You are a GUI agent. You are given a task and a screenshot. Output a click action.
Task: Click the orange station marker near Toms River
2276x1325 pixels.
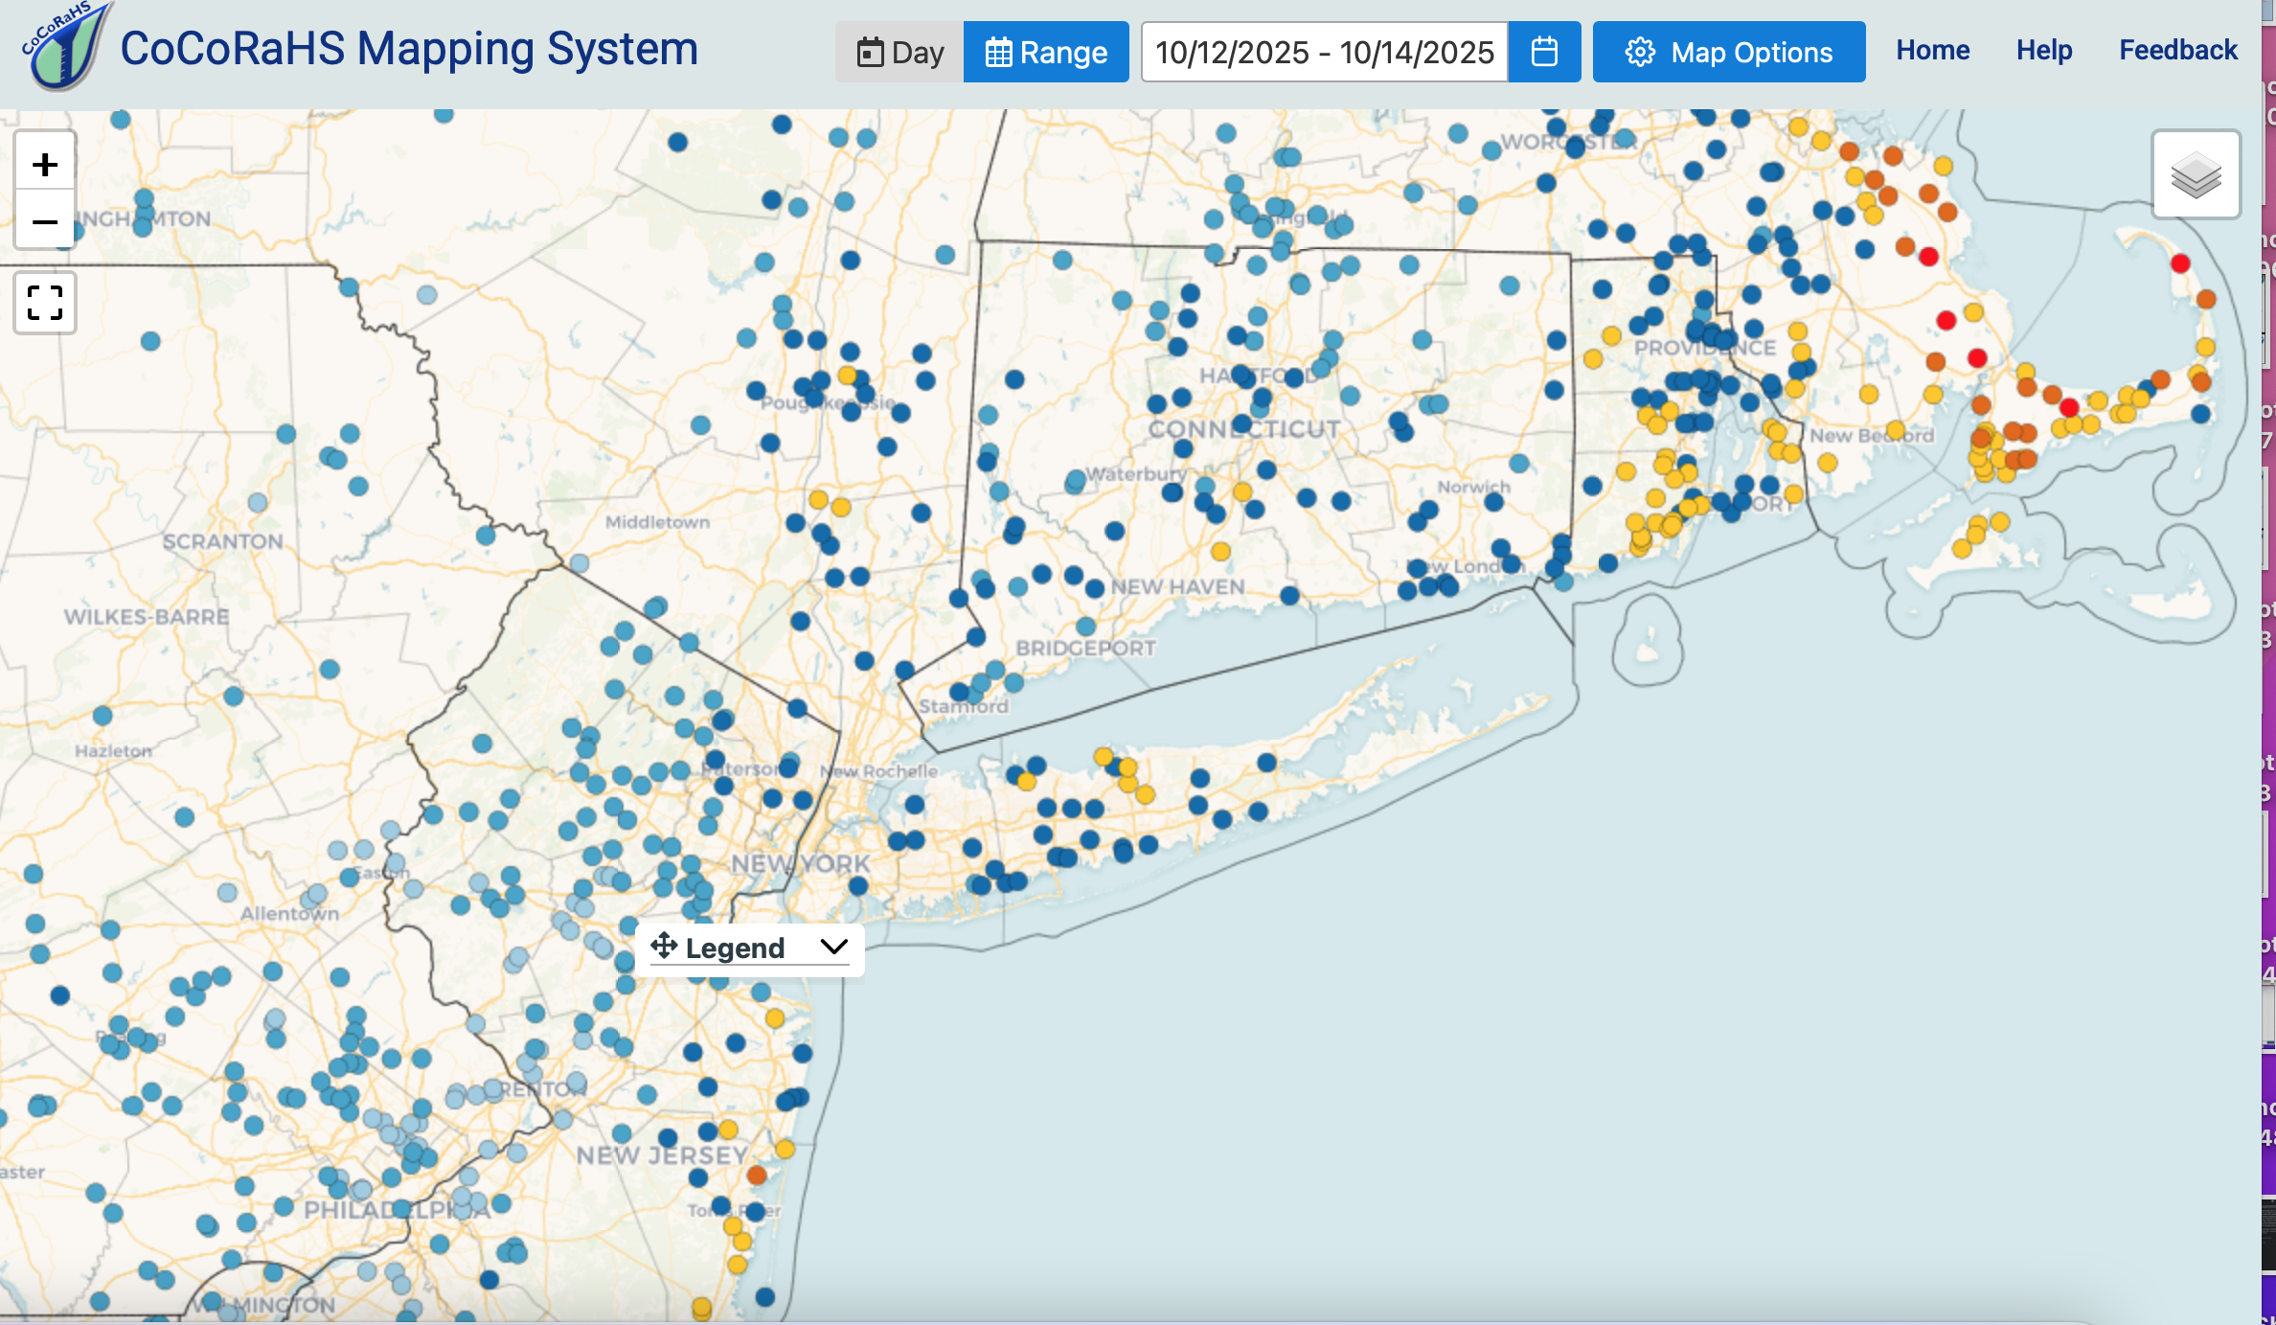[757, 1175]
